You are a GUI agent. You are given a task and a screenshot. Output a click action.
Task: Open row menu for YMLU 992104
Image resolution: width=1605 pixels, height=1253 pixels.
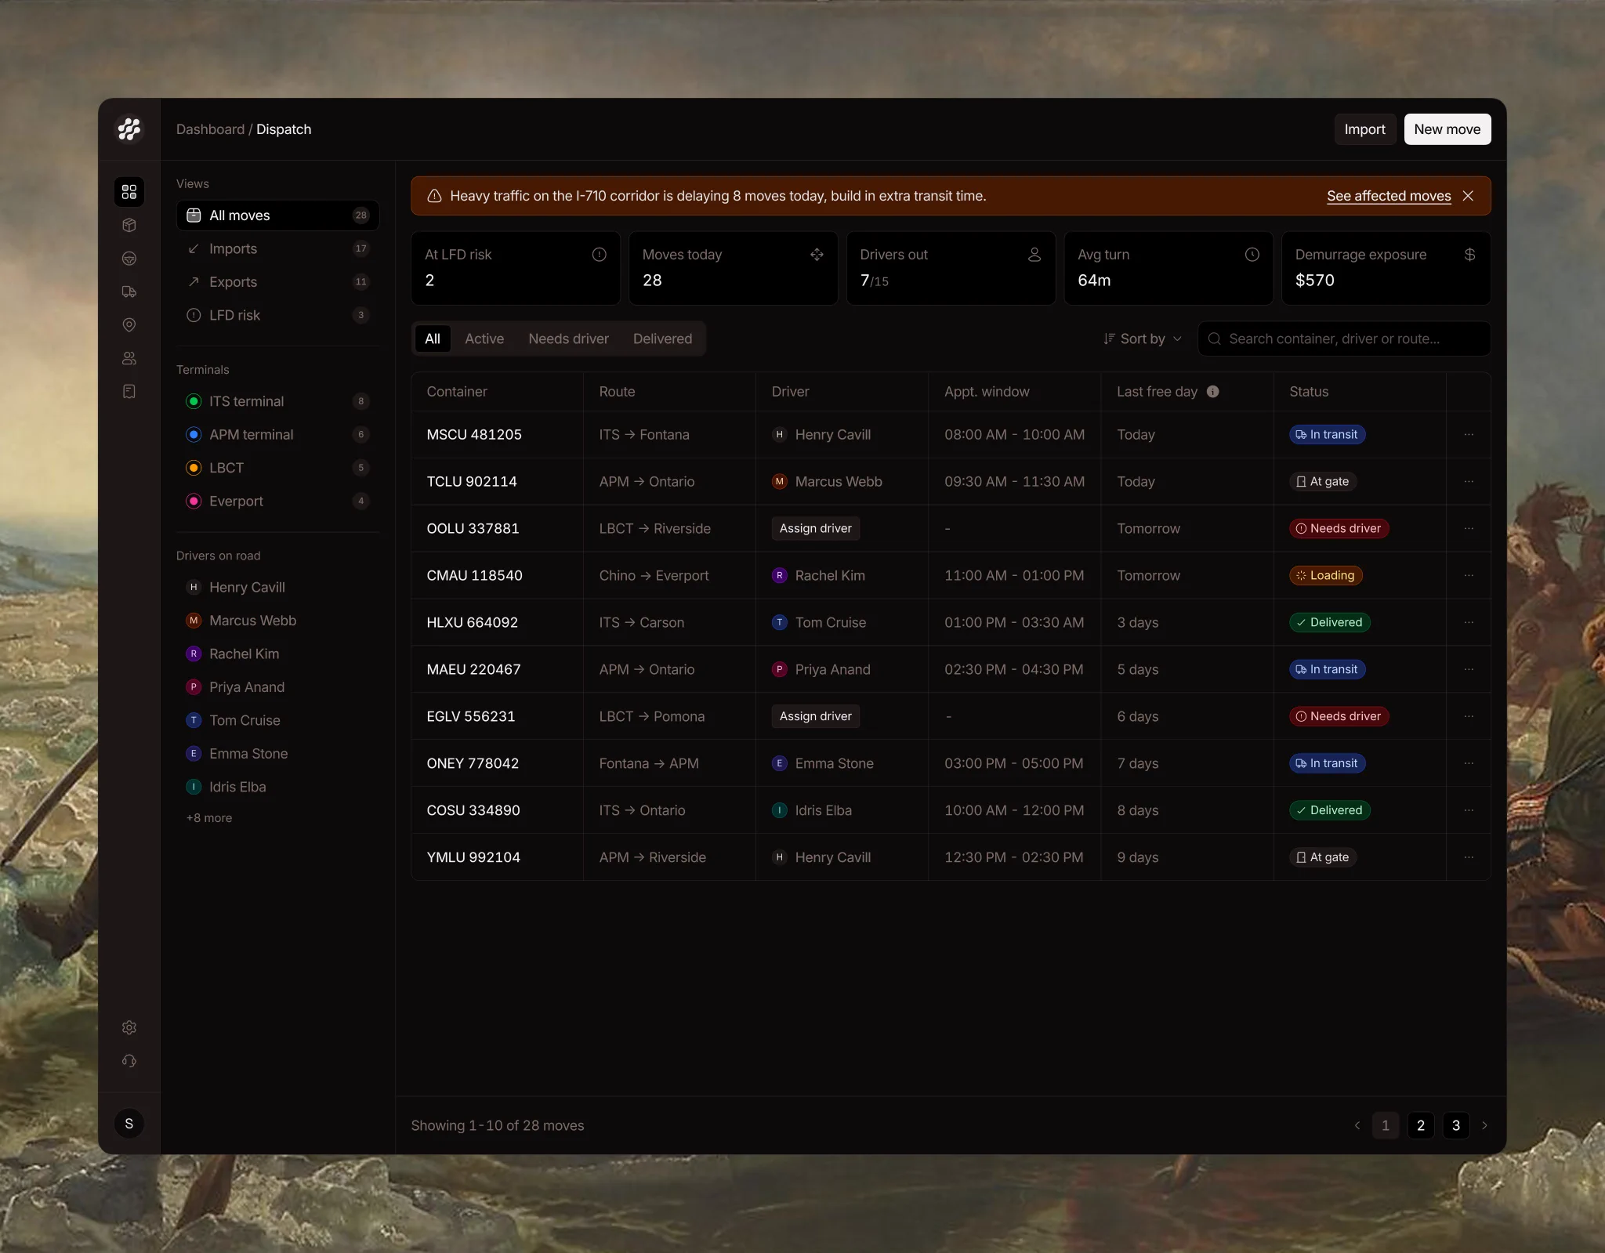tap(1469, 857)
